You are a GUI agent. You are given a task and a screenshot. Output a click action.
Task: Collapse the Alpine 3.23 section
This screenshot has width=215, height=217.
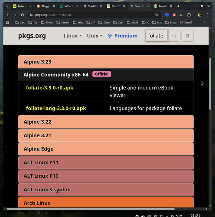click(x=106, y=62)
